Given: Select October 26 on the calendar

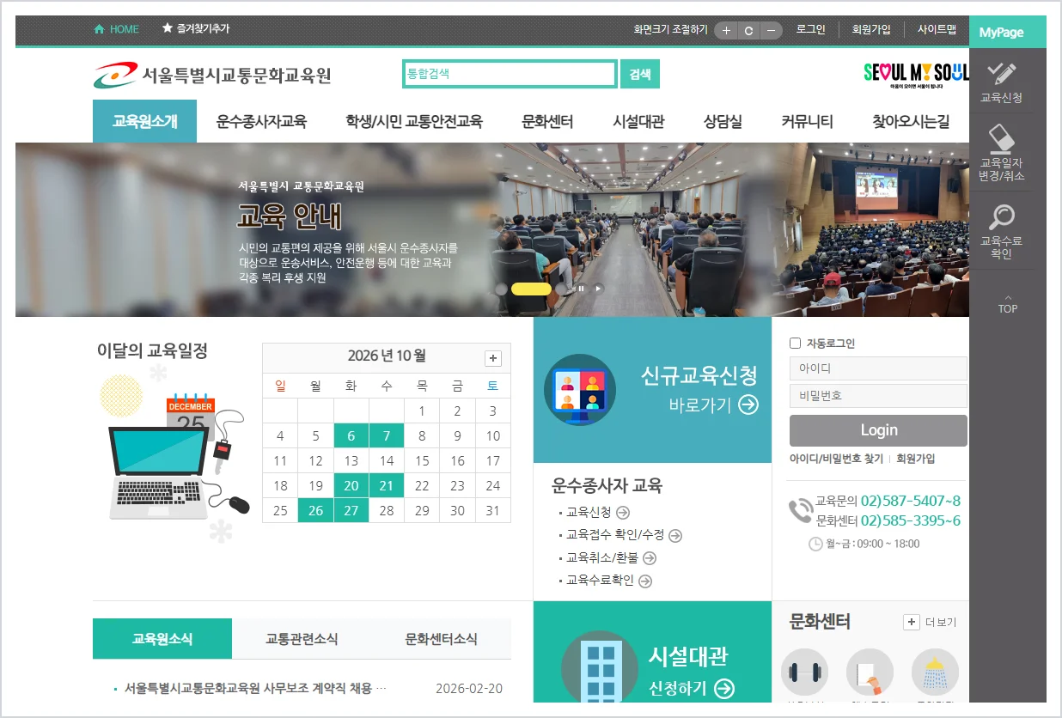Looking at the screenshot, I should (316, 510).
